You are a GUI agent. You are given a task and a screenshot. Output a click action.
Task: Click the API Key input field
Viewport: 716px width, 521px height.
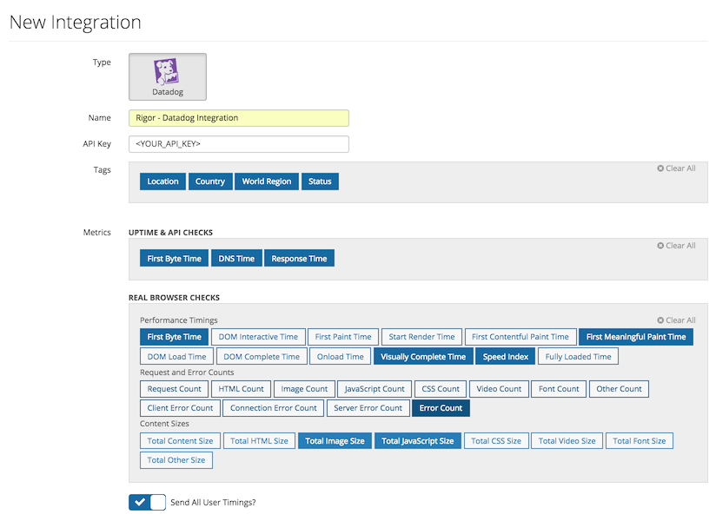pyautogui.click(x=239, y=143)
